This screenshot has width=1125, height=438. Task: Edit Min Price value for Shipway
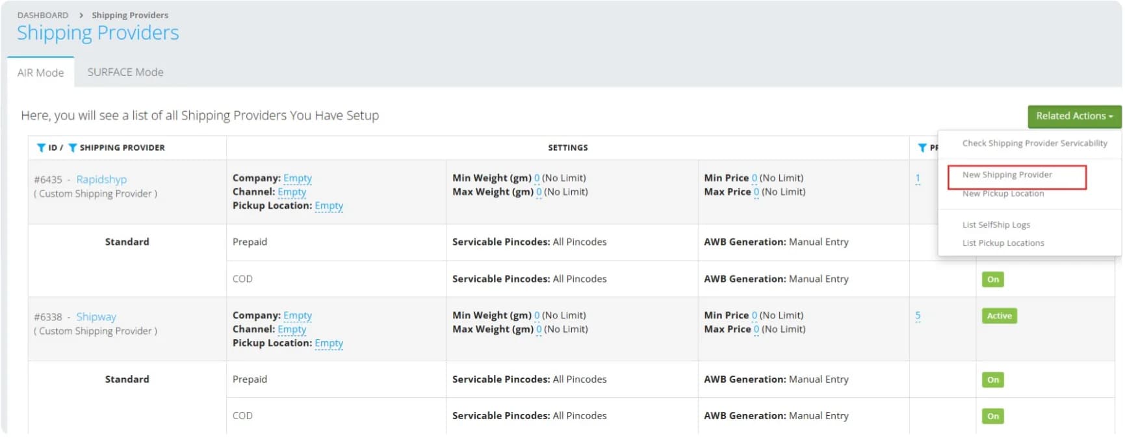[754, 315]
